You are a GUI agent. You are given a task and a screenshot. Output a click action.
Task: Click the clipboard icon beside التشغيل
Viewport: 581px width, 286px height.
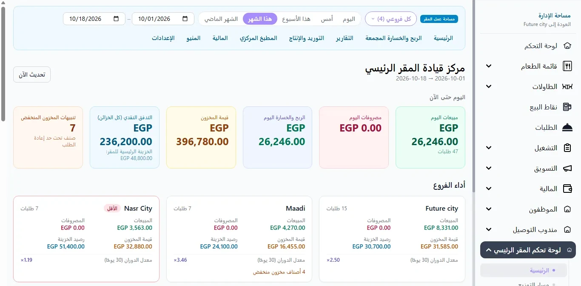[567, 148]
